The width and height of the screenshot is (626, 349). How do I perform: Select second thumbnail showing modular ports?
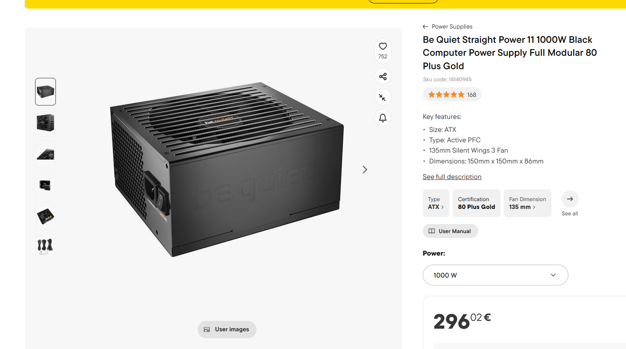coord(45,123)
